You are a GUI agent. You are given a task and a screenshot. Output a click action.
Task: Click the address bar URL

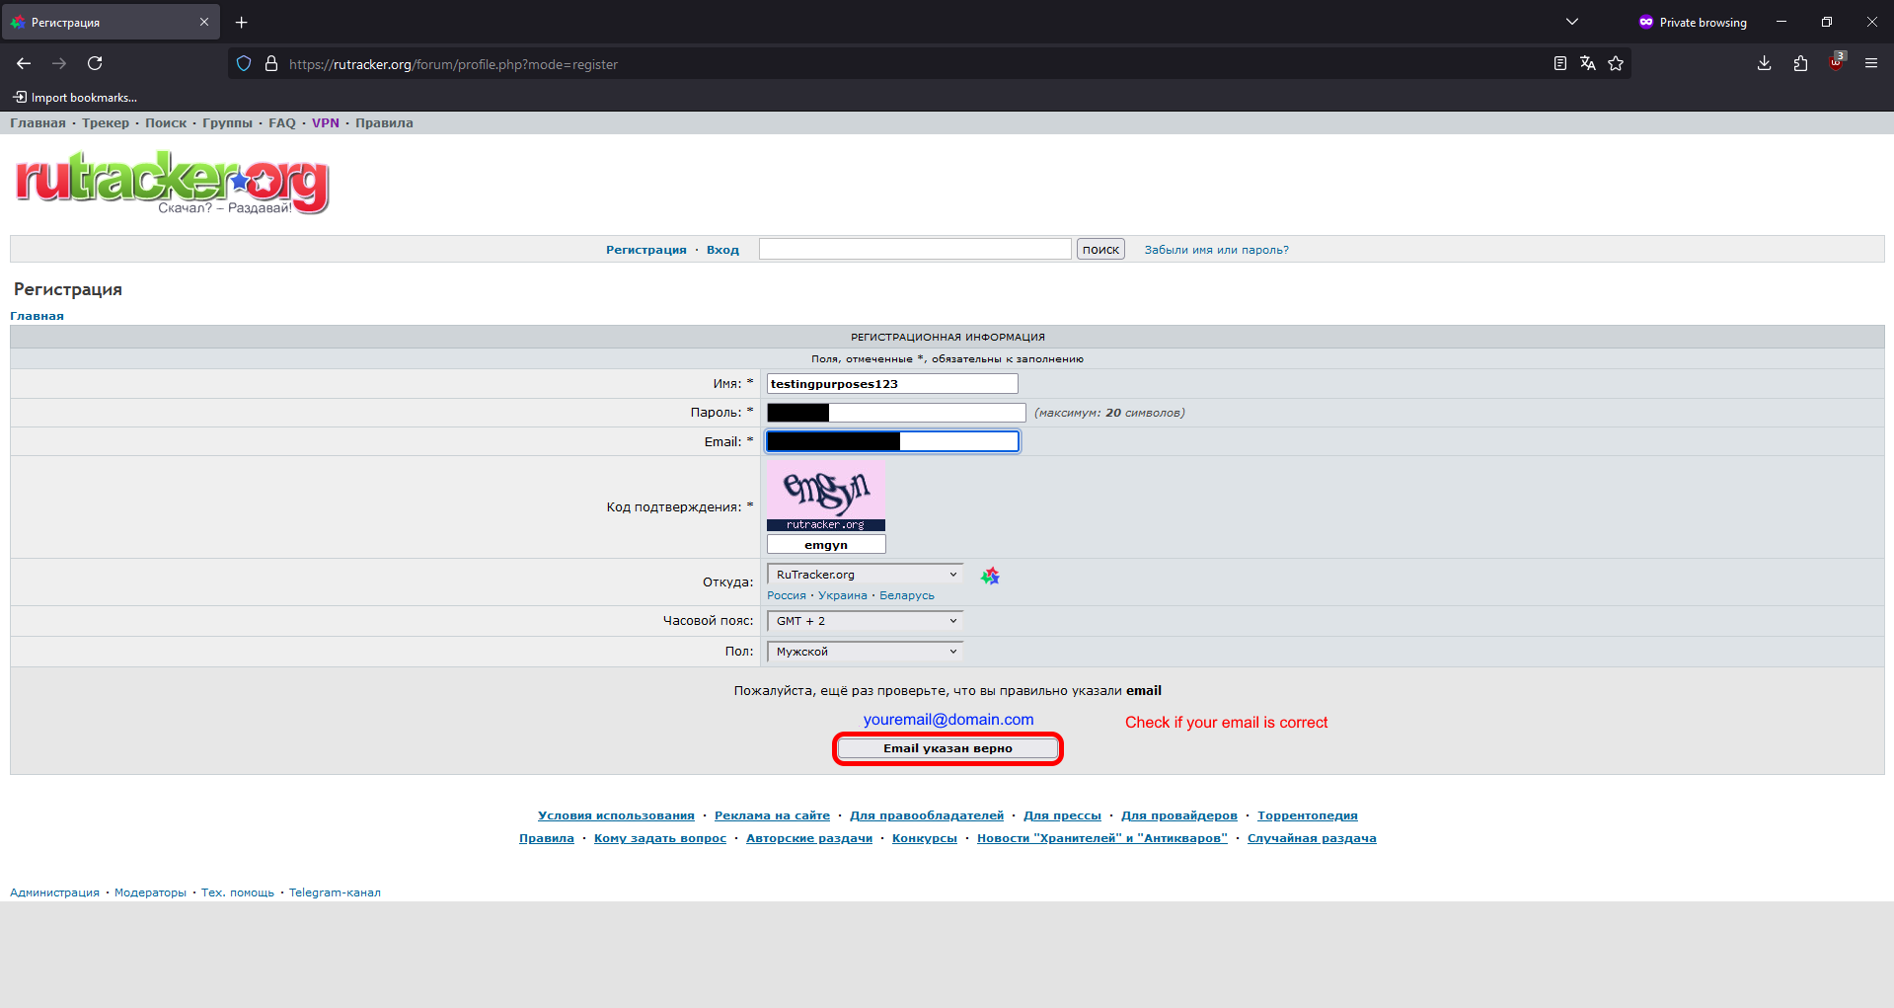[x=453, y=64]
